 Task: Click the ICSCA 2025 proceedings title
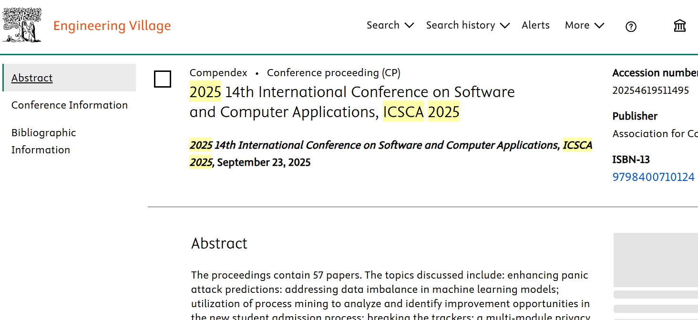pyautogui.click(x=352, y=102)
